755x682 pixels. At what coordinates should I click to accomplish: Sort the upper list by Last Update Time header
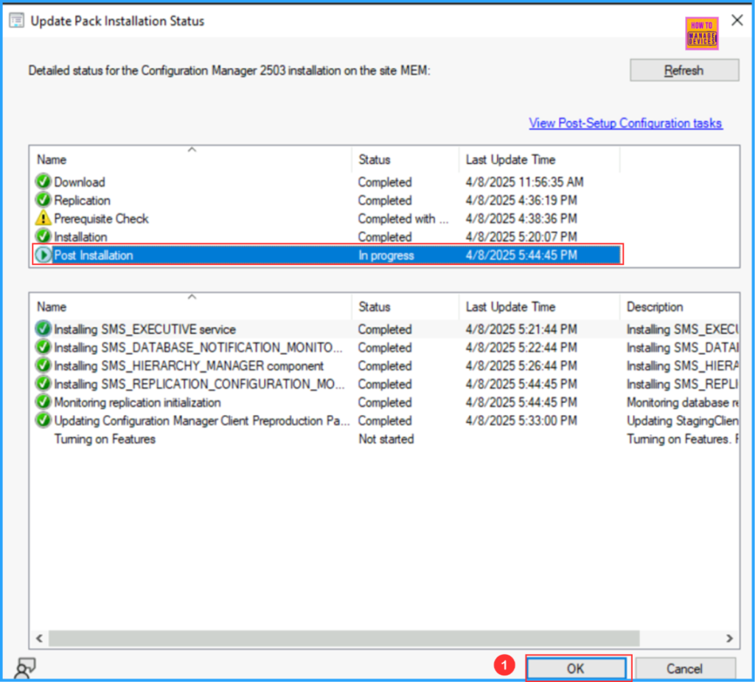pos(539,159)
